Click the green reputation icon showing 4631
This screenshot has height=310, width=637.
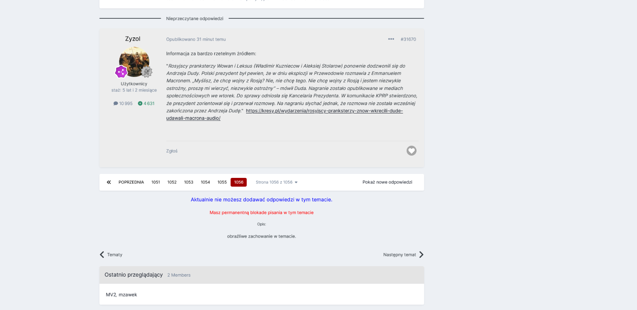[140, 103]
